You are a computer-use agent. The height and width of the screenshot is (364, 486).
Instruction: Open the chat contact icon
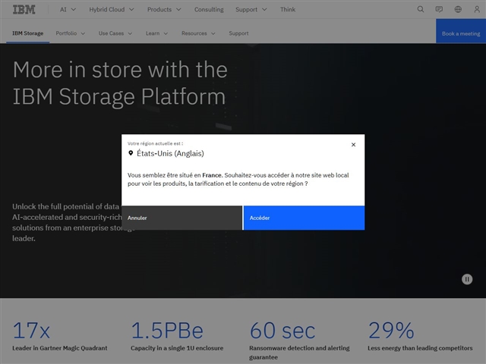pos(439,9)
